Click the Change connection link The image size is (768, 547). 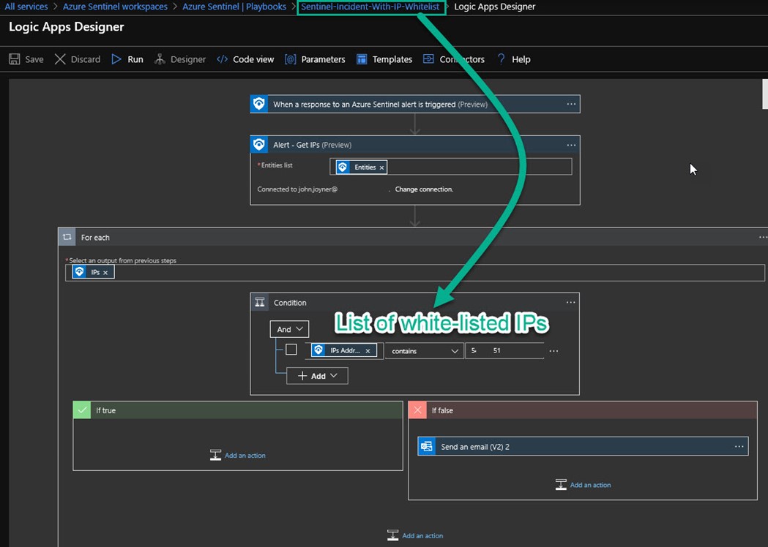coord(424,189)
